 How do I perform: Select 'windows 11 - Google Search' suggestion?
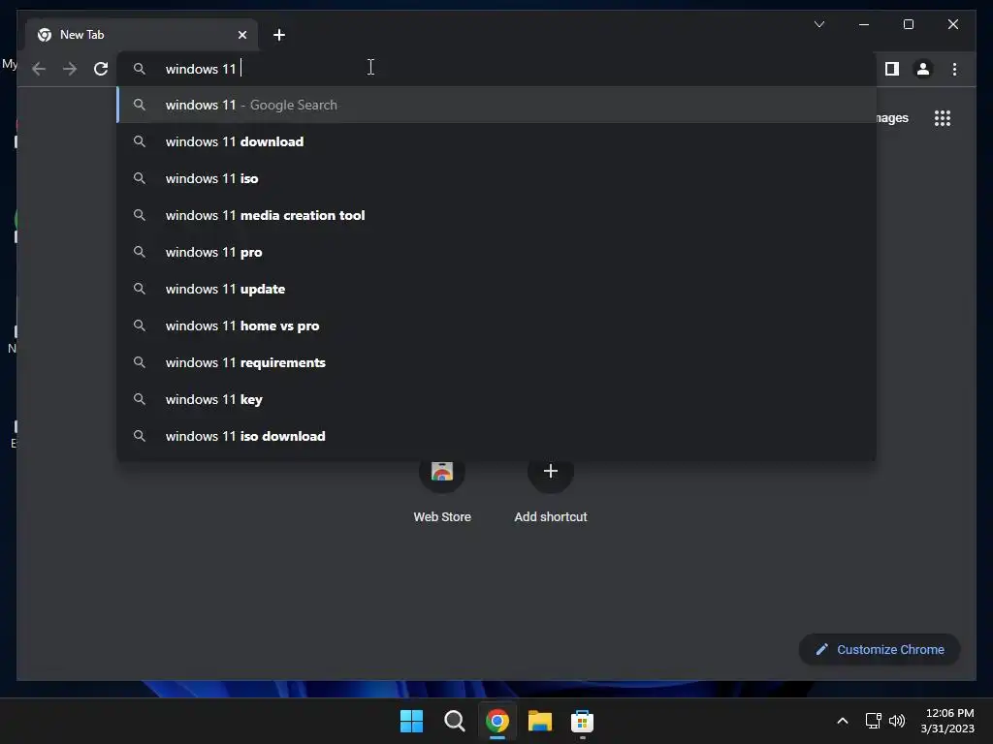(x=497, y=105)
